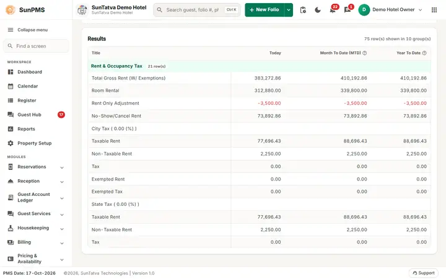Click the Dashboard sidebar icon
446x279 pixels.
click(x=11, y=72)
